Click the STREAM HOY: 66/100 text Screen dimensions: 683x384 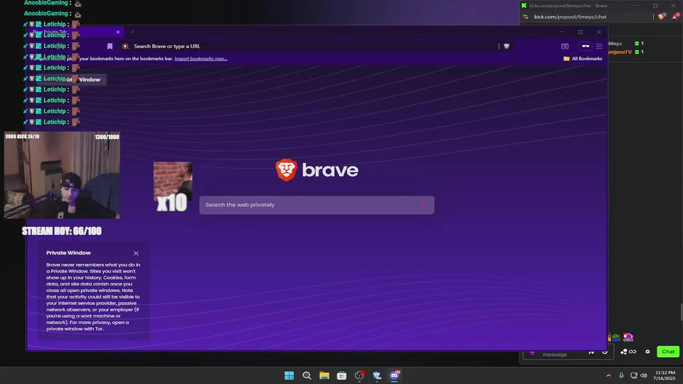tap(61, 231)
